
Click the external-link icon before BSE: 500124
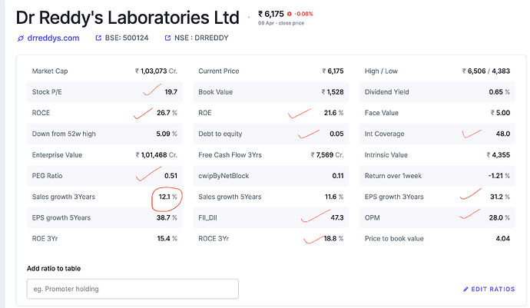pyautogui.click(x=98, y=38)
